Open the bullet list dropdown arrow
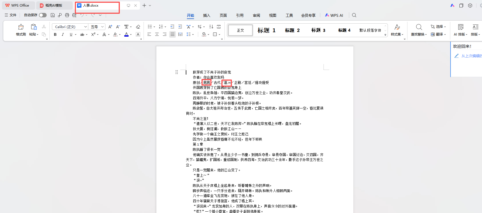This screenshot has width=482, height=213. point(154,27)
